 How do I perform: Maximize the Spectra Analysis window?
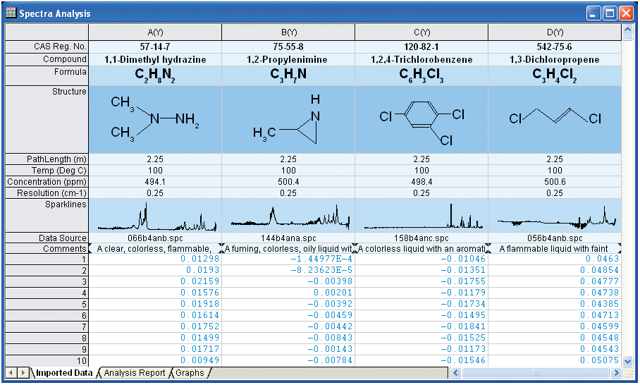point(610,13)
